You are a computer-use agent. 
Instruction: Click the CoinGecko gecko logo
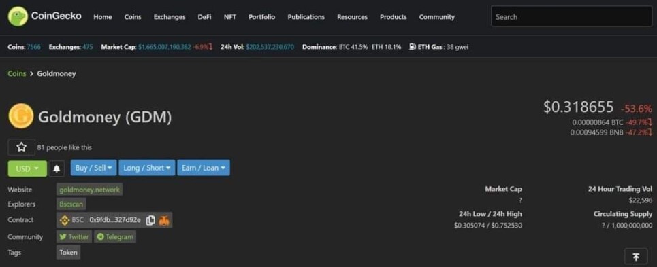[18, 17]
